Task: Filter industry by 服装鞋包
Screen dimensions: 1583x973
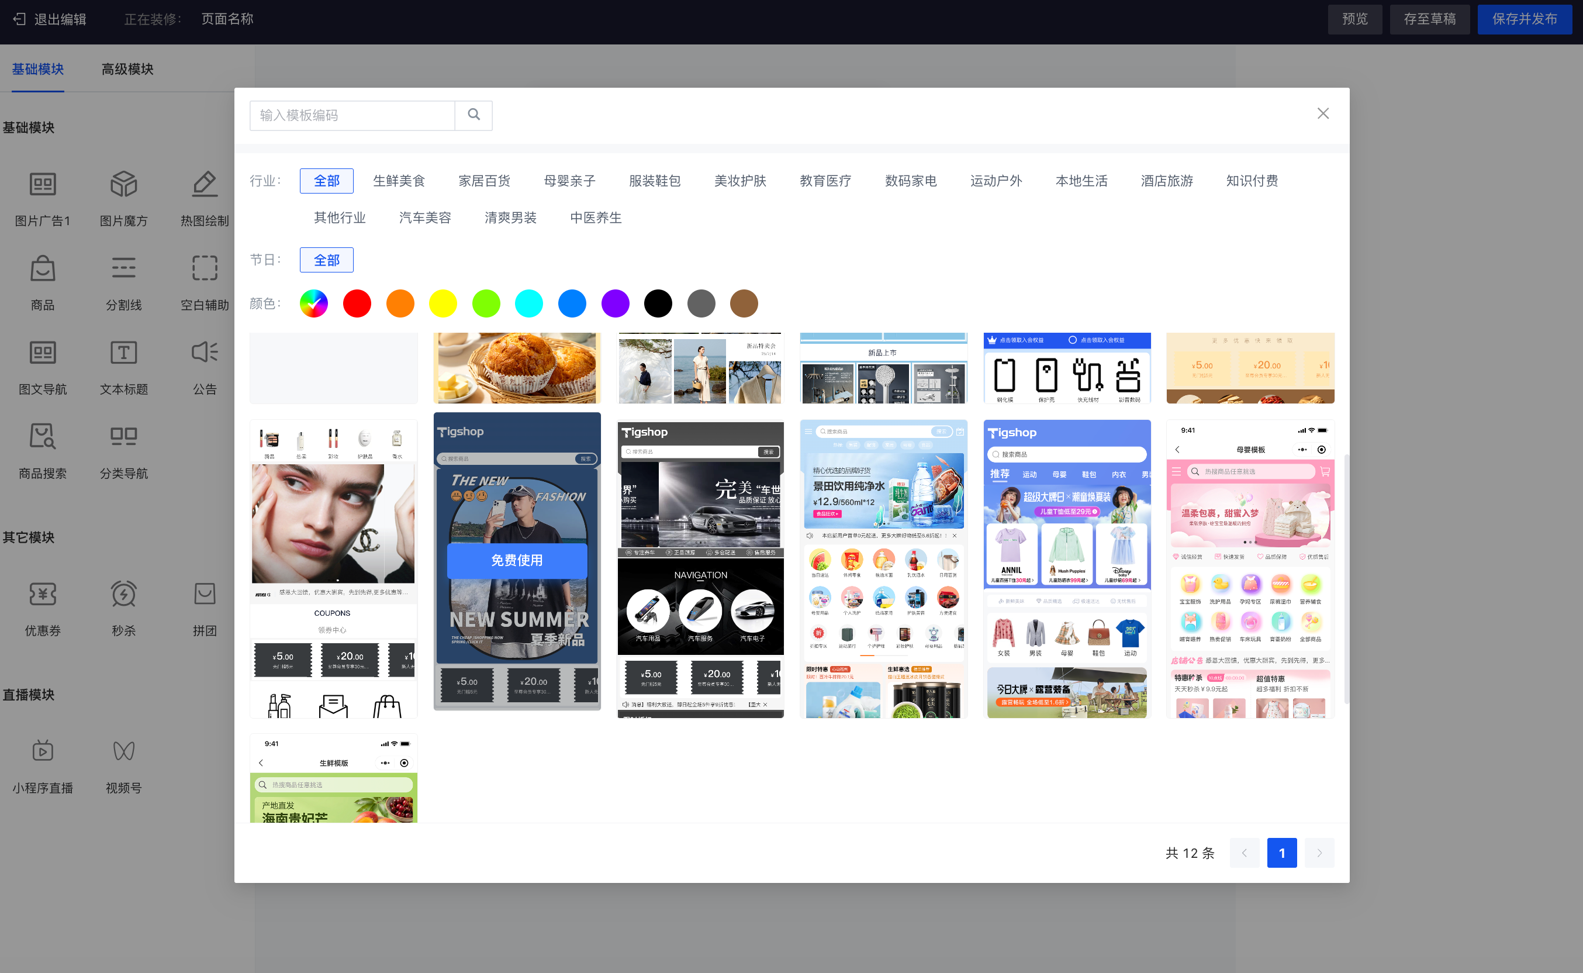Action: (x=655, y=181)
